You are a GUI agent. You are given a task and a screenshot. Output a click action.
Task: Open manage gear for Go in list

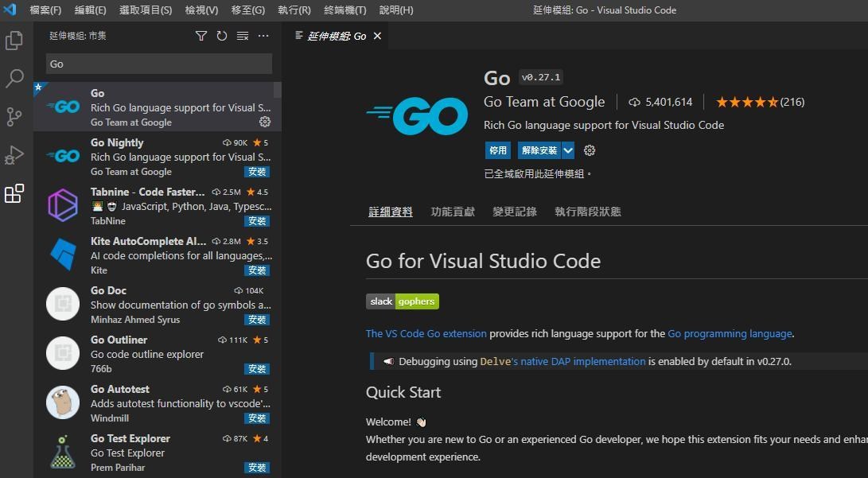265,122
